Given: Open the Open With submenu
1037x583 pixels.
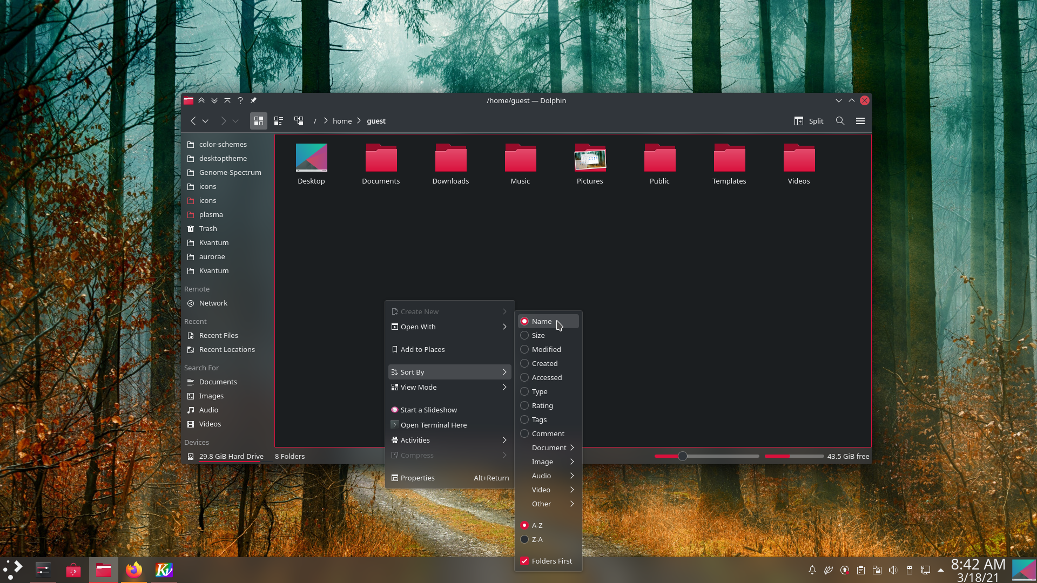Looking at the screenshot, I should tap(449, 327).
